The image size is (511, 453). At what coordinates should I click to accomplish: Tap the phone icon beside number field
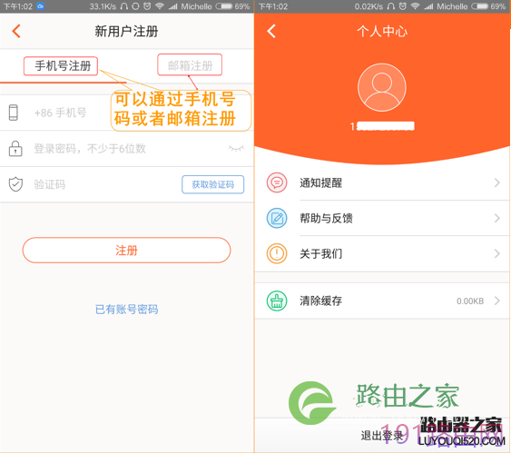[14, 113]
